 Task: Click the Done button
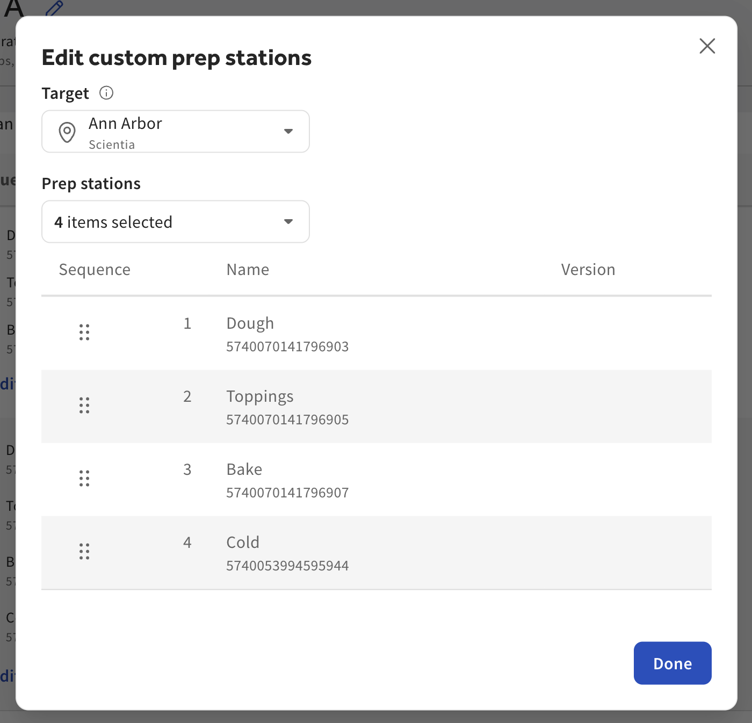pyautogui.click(x=673, y=663)
